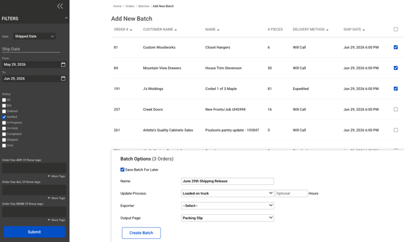Open the Output Page Packing Slip dropdown
Screen dimensions: 404x242
(227, 218)
